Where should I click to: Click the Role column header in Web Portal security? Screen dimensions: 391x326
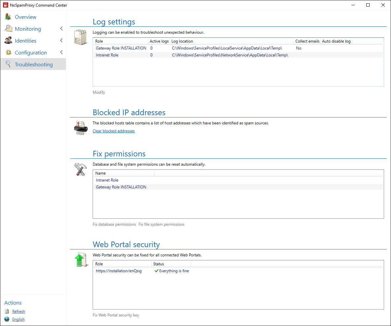click(122, 264)
